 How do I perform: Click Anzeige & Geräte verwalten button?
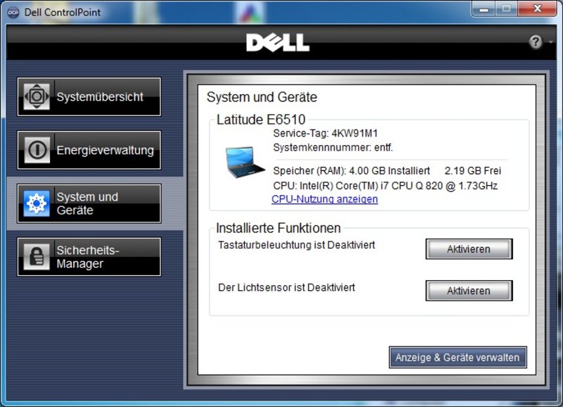458,358
